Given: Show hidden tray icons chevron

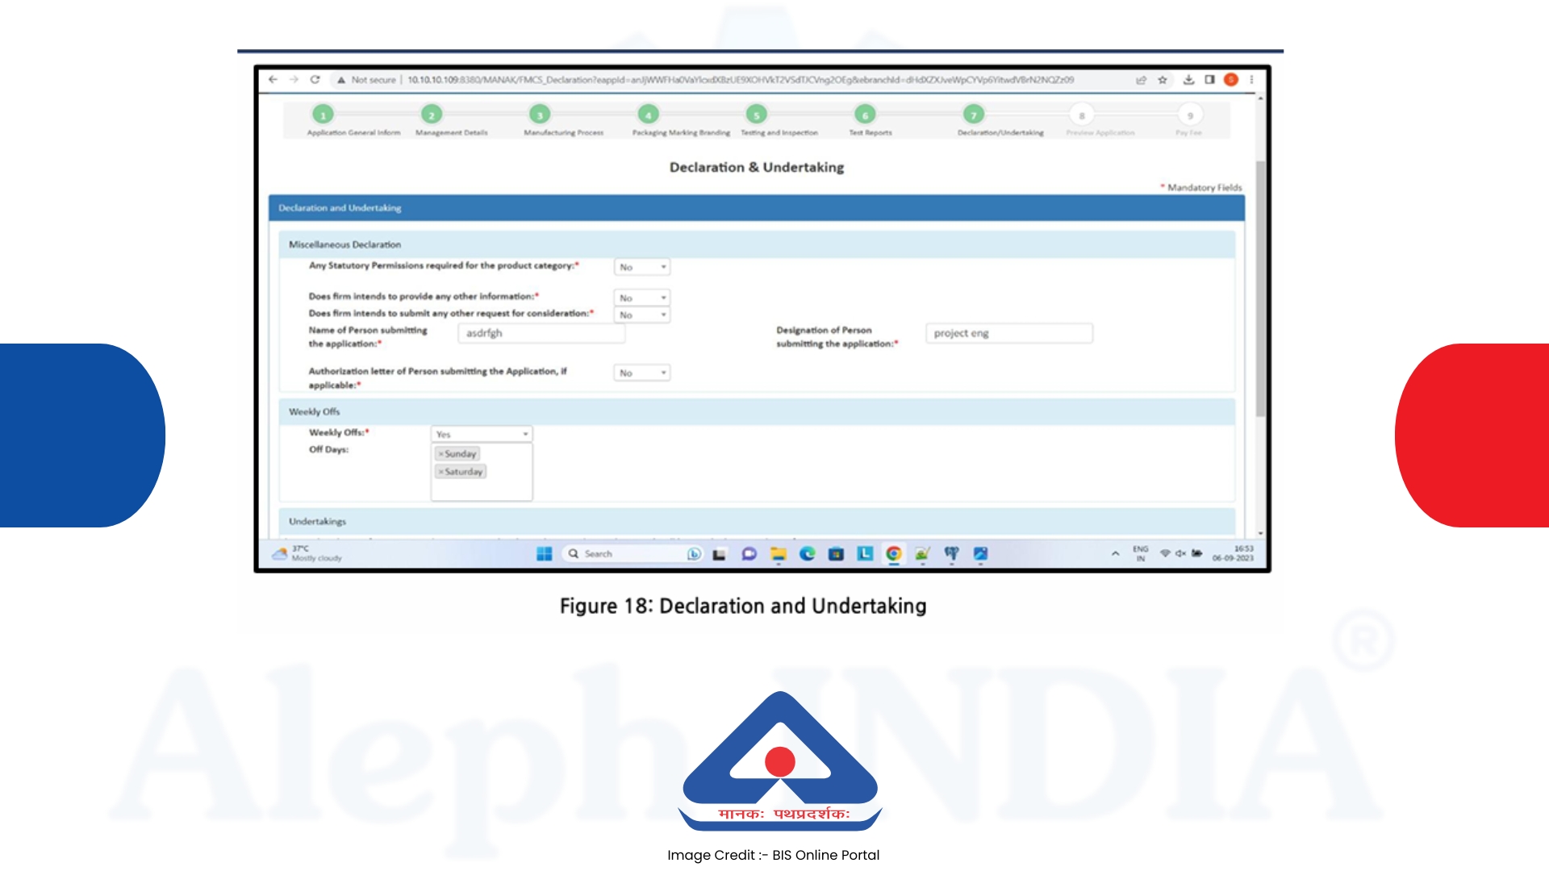Looking at the screenshot, I should click(x=1115, y=553).
